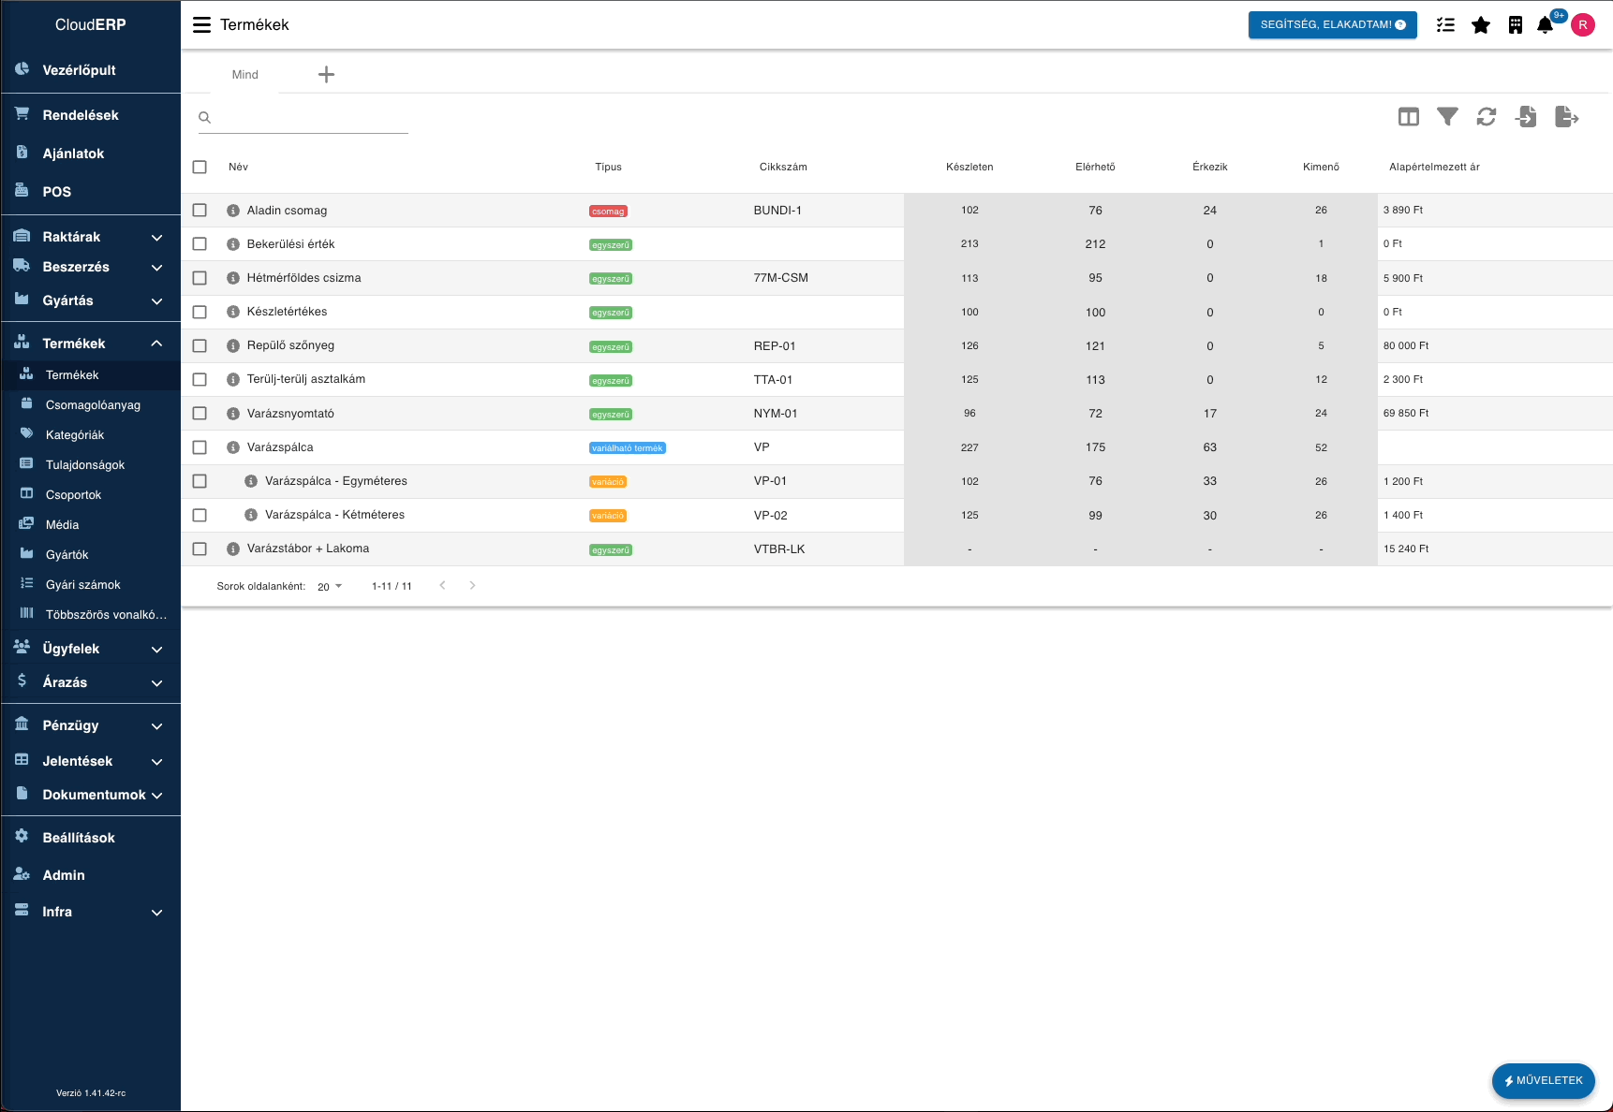1613x1112 pixels.
Task: Click info icon for Varázspálca - Egyméteres
Action: pyautogui.click(x=251, y=481)
